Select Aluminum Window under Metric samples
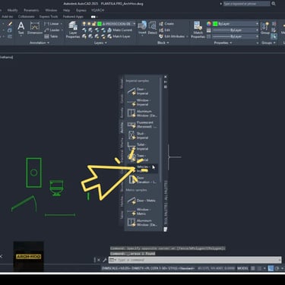This screenshot has height=285, width=285. (142, 223)
